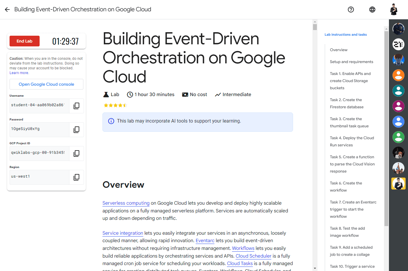Image resolution: width=408 pixels, height=271 pixels.
Task: Select Task 2. Create the Firestore database
Action: (346, 104)
